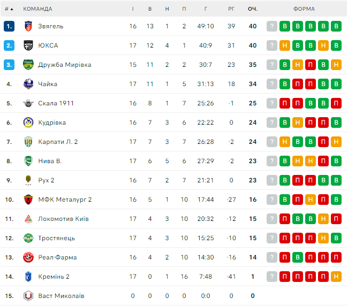Open the Локомотив Київ team link
This screenshot has height=306, width=348.
click(63, 219)
